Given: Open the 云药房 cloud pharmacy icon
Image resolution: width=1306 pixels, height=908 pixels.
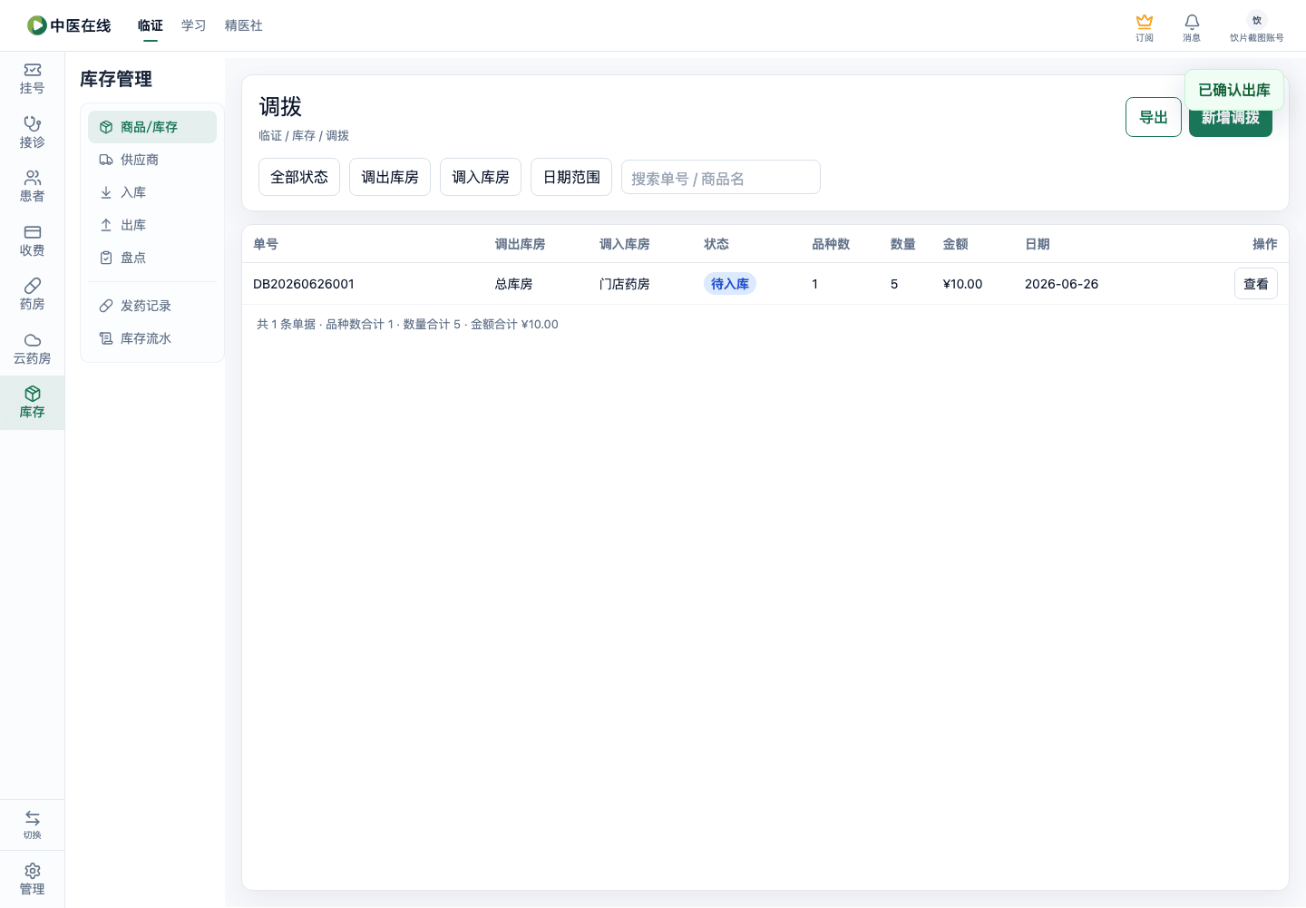Looking at the screenshot, I should point(32,348).
